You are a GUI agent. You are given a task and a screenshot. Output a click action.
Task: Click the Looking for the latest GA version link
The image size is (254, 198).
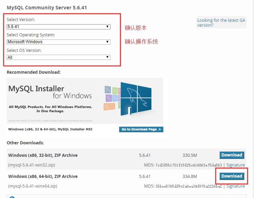point(221,22)
